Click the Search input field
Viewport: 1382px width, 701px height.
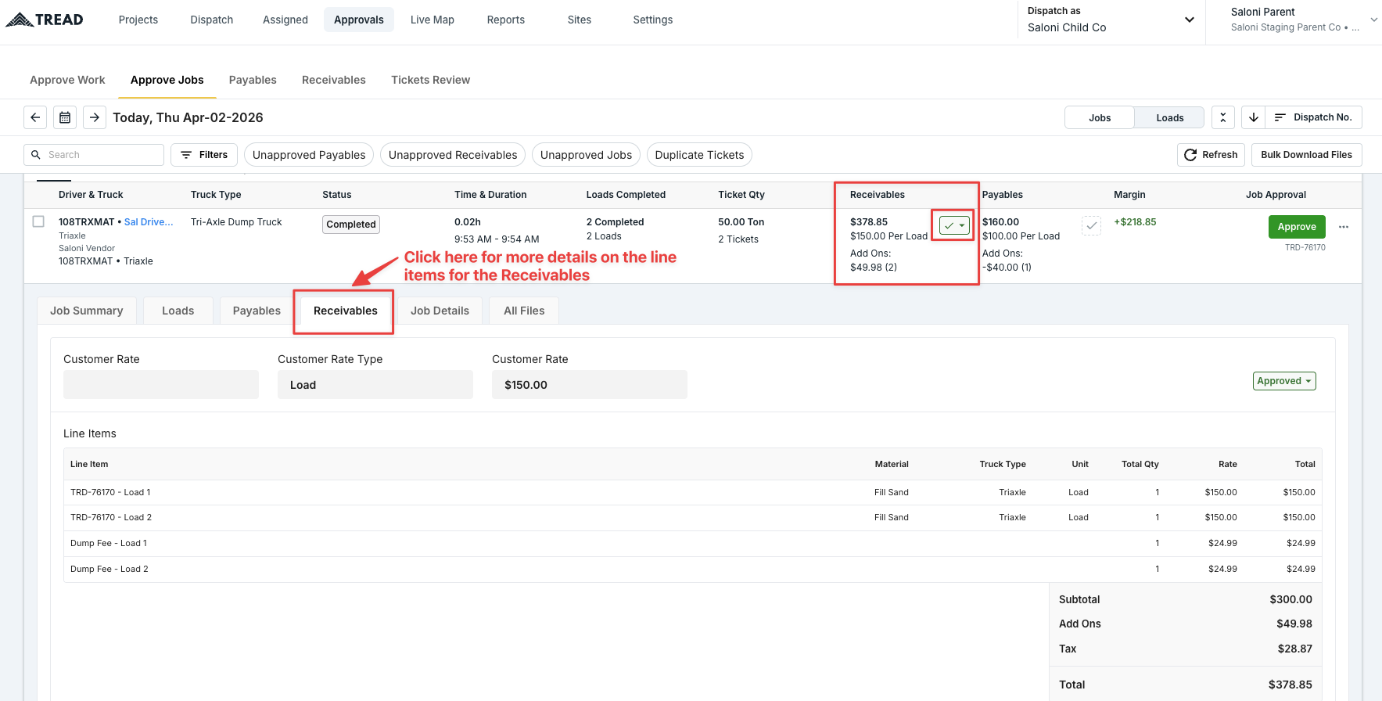94,155
